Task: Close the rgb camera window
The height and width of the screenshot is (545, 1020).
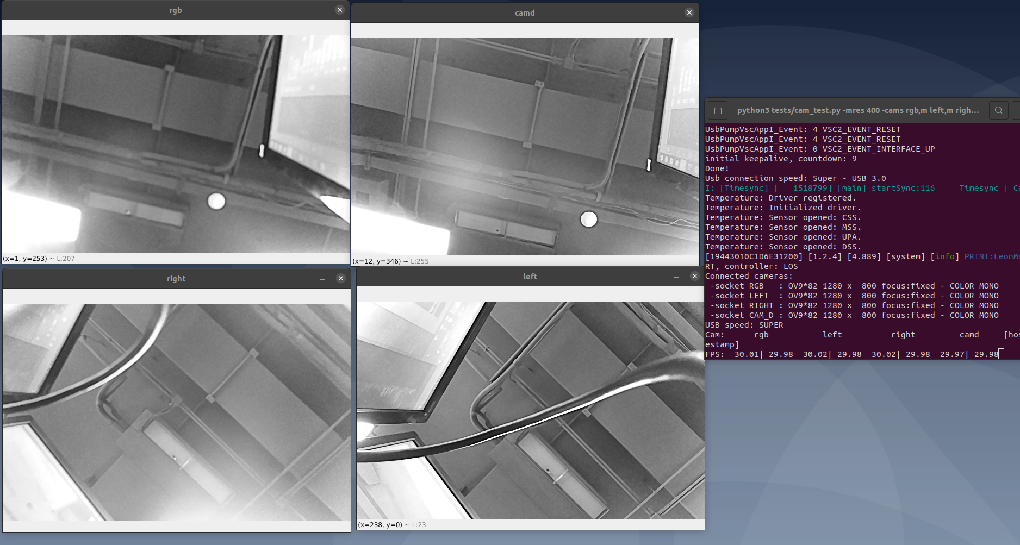Action: (x=340, y=10)
